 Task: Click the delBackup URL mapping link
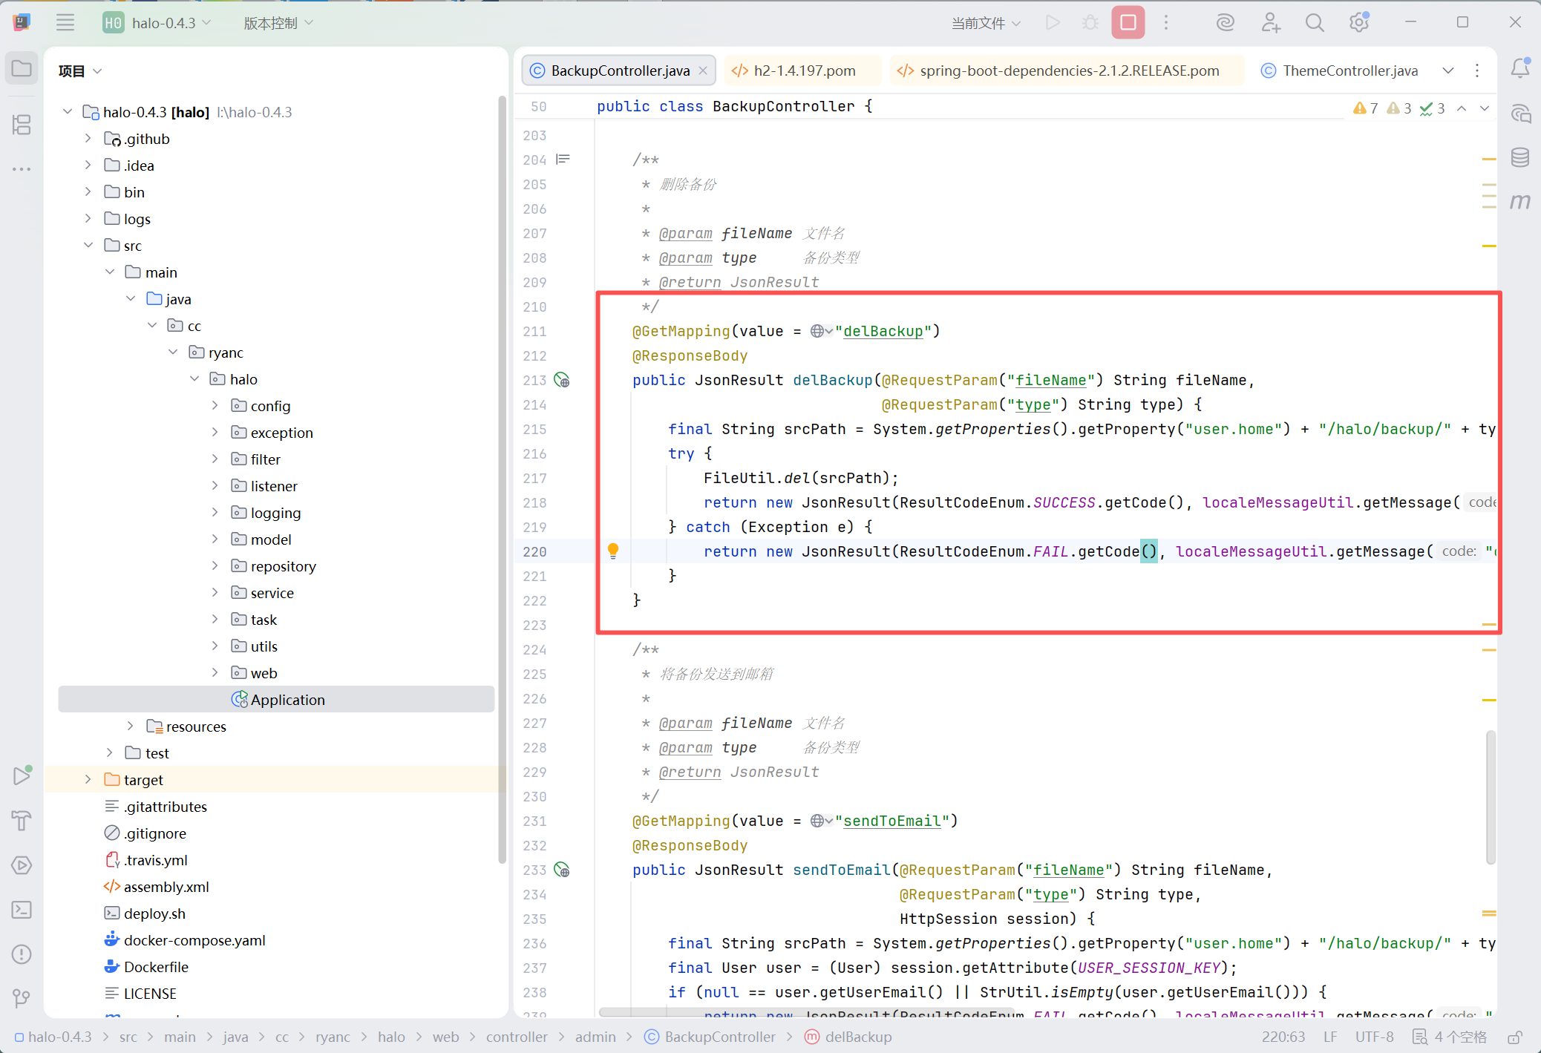(x=883, y=331)
